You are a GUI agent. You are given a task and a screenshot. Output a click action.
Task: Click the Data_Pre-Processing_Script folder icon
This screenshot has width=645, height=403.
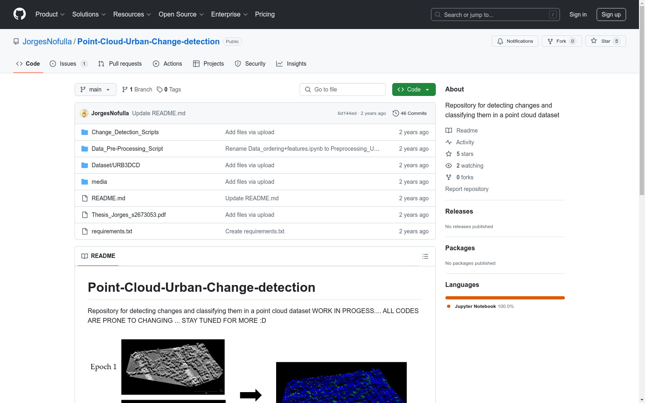click(85, 149)
